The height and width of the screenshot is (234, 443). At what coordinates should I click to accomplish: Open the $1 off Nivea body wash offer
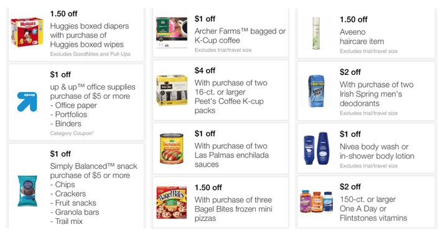(366, 148)
